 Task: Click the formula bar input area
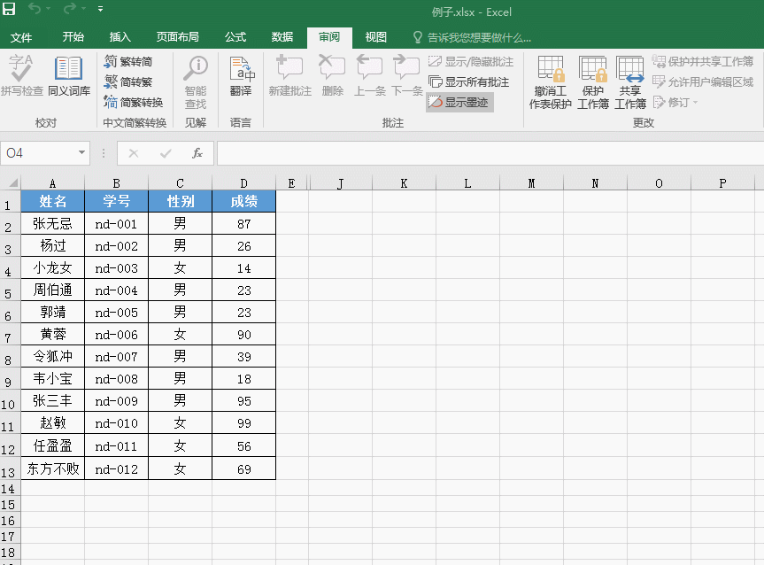490,153
